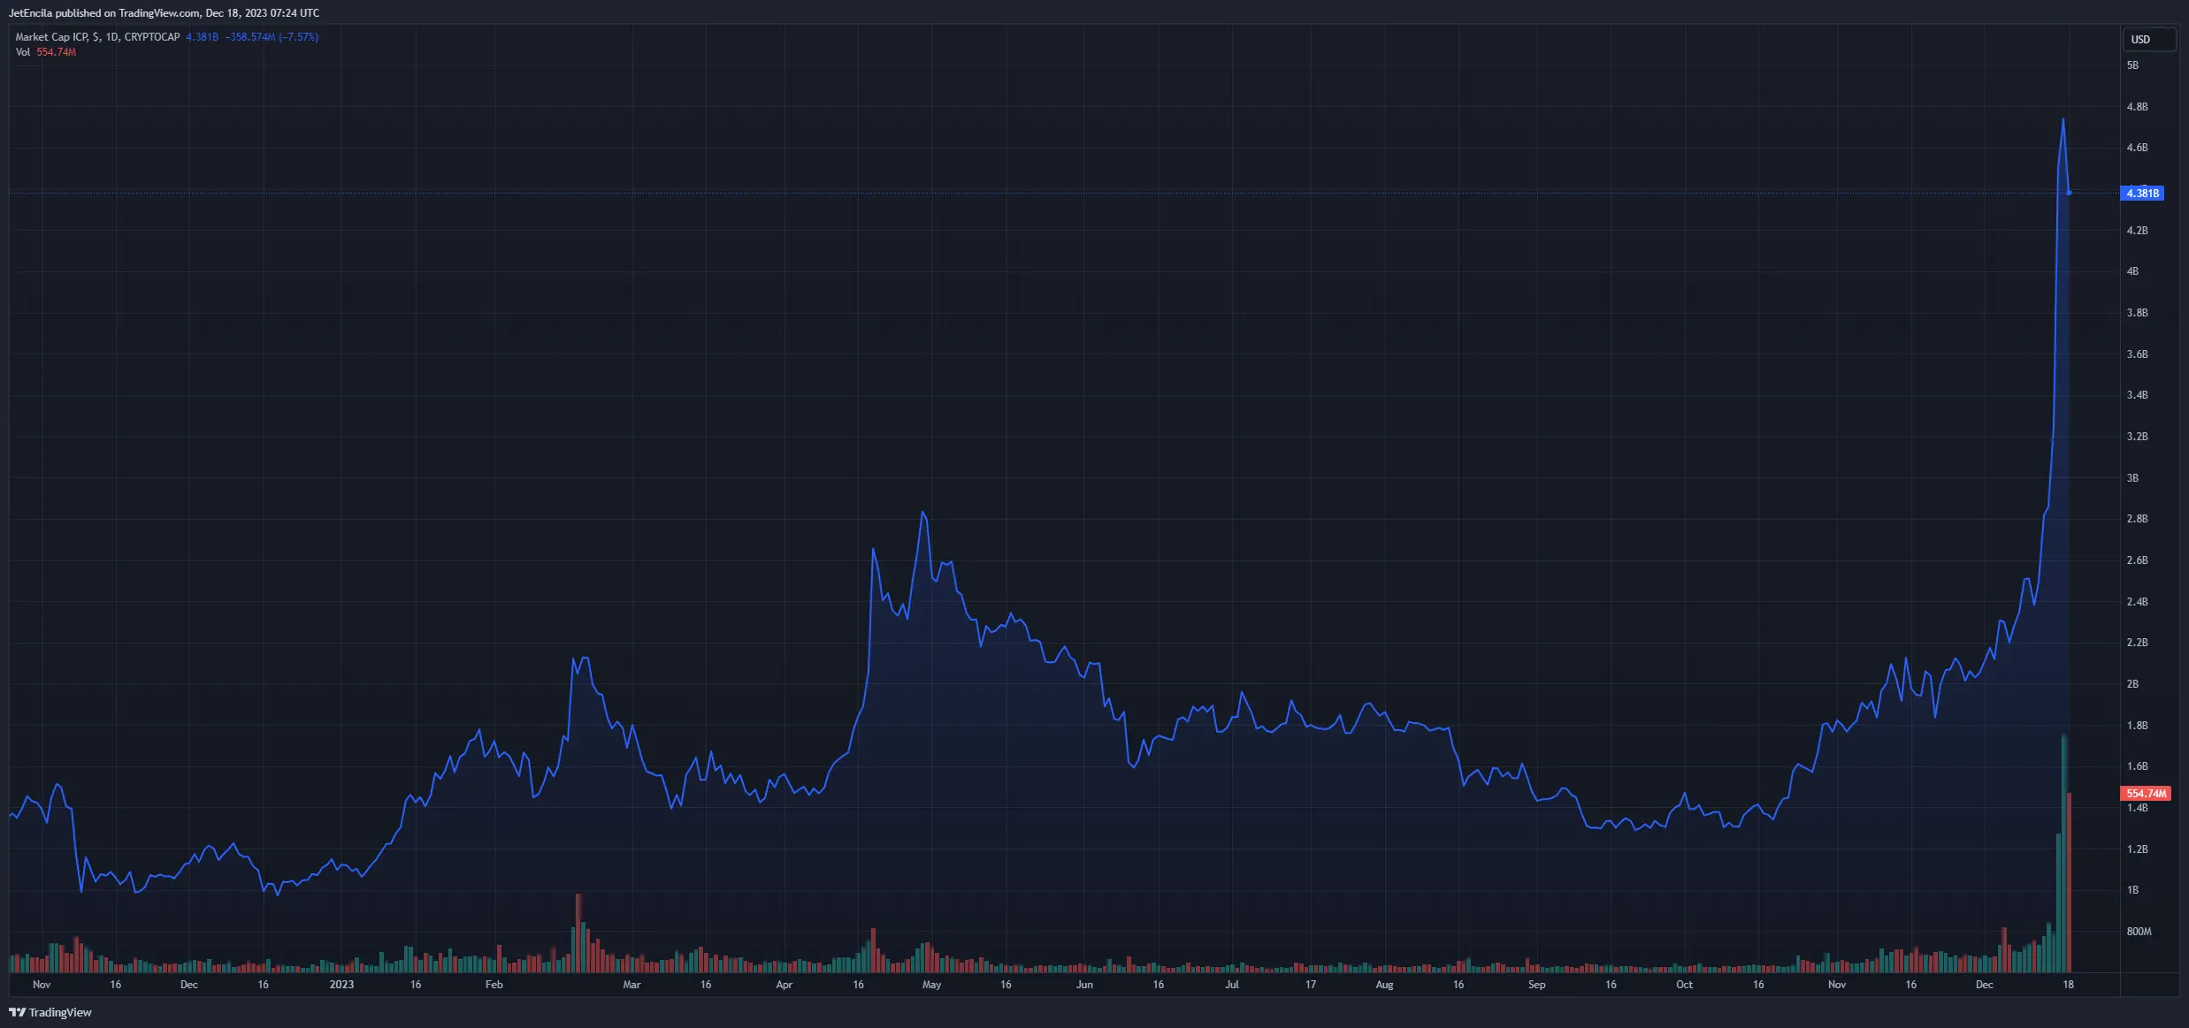Click the early-May chart line peak

click(923, 513)
